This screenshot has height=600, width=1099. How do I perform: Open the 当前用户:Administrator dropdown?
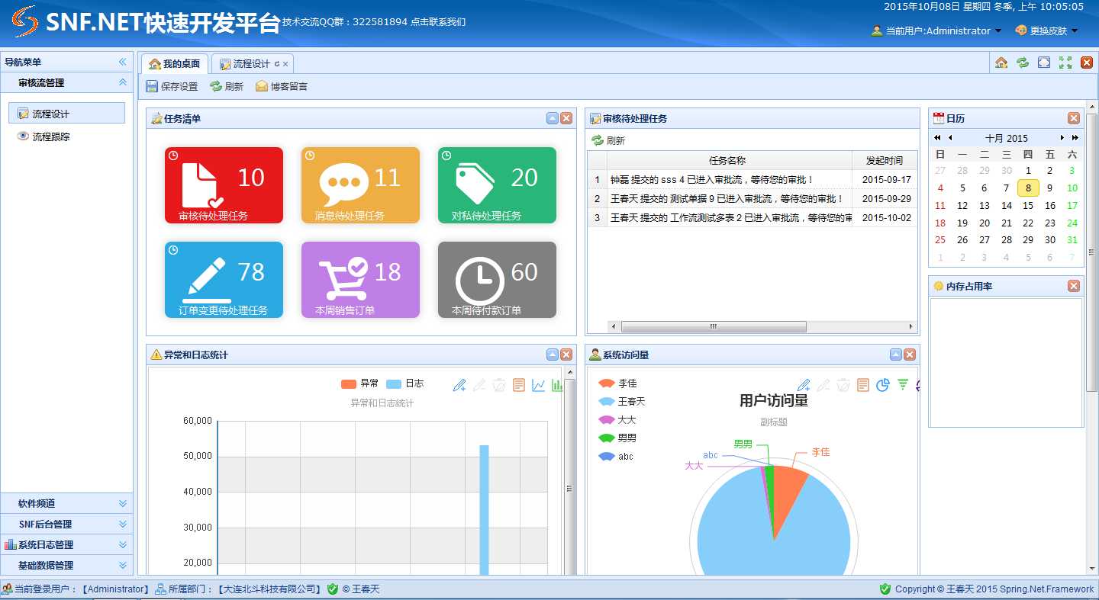[936, 30]
